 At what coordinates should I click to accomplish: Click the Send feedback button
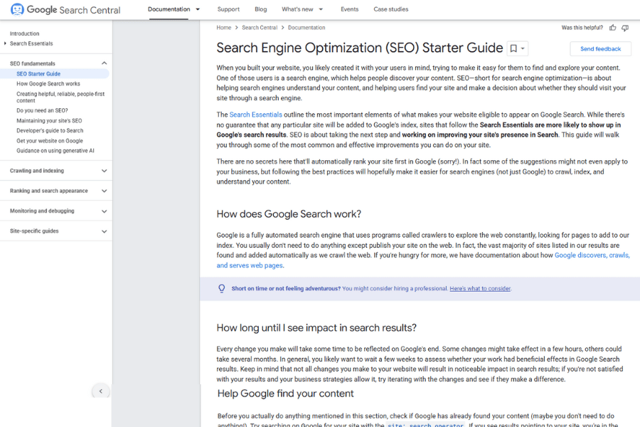pos(600,49)
